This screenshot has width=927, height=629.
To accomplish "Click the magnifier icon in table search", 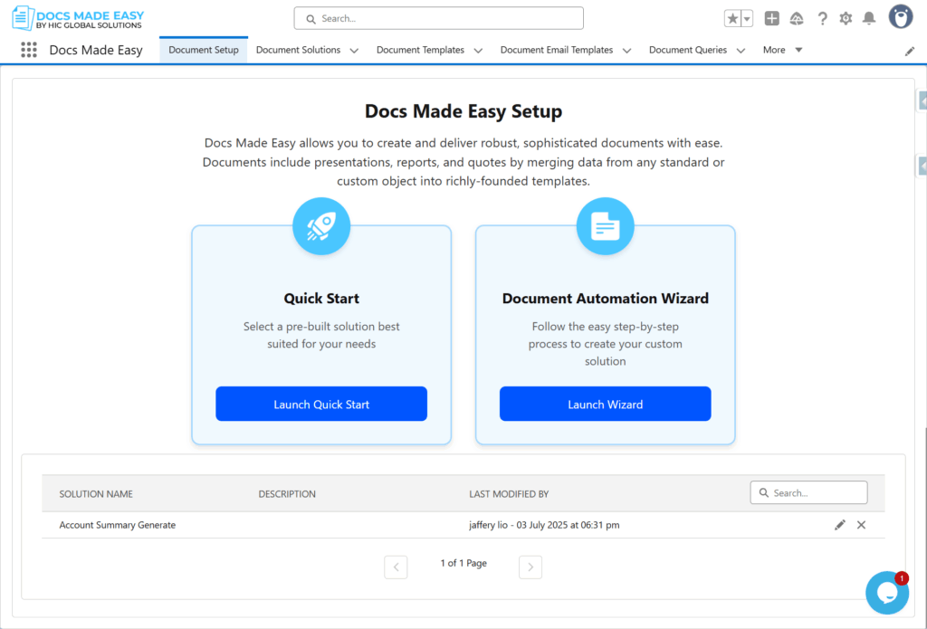I will click(764, 492).
